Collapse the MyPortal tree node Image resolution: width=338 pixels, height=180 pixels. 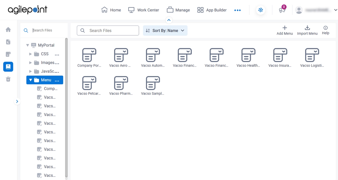click(x=27, y=45)
